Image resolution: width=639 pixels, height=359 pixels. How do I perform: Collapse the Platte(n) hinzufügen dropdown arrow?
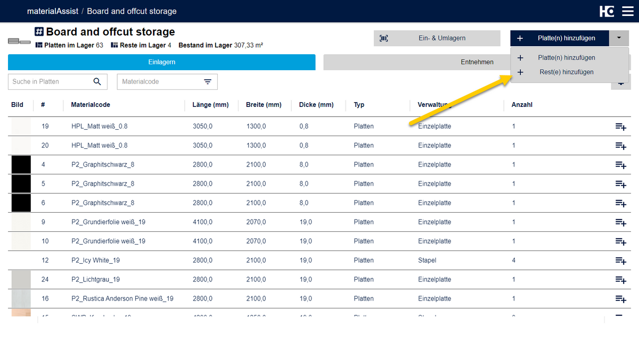(x=619, y=38)
